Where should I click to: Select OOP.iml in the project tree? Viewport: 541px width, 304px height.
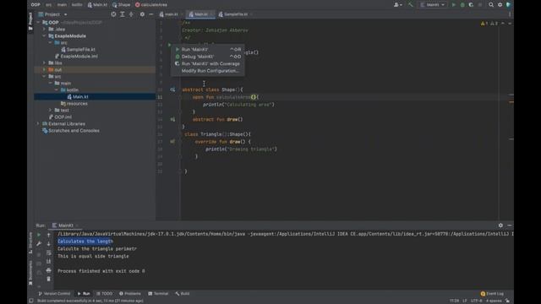coord(63,117)
